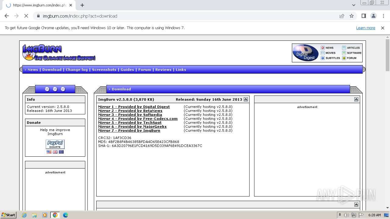Click the CRC32: 1AF3CD36 text
Viewport: 390px width, 219px height.
coord(115,138)
